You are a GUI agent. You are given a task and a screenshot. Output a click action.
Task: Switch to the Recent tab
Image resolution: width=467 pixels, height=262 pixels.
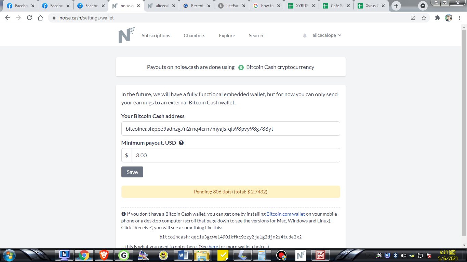point(197,6)
